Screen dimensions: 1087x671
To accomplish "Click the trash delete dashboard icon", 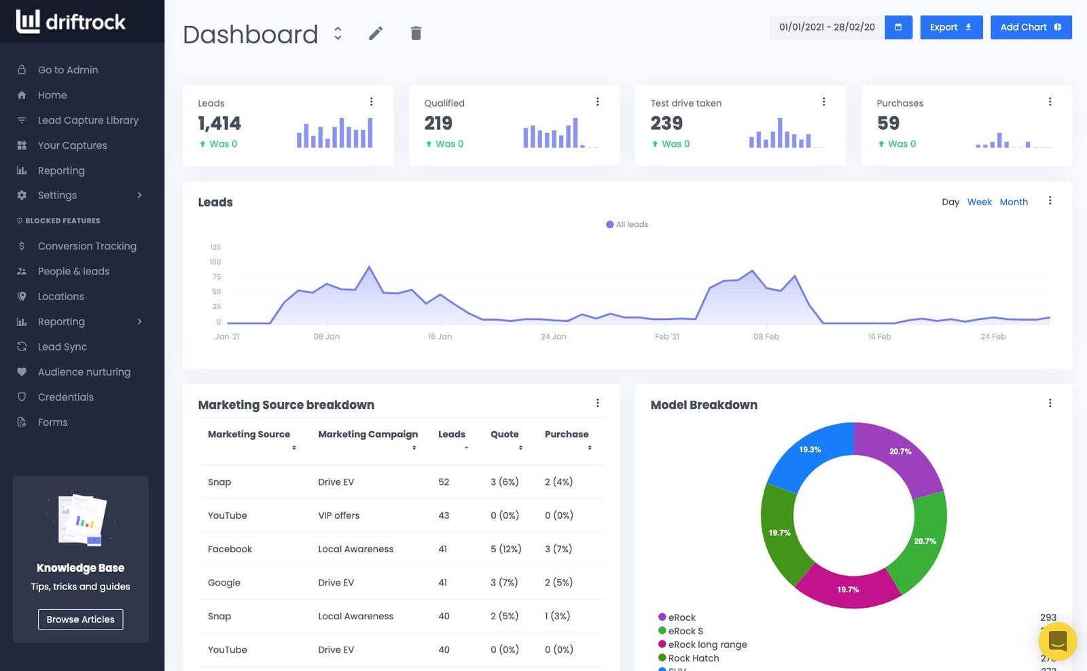I will [x=416, y=33].
